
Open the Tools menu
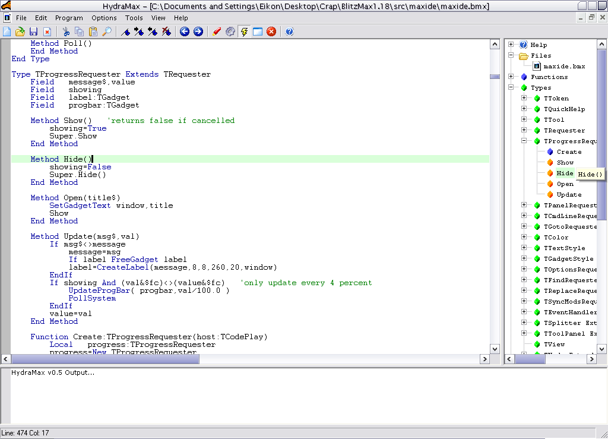134,18
